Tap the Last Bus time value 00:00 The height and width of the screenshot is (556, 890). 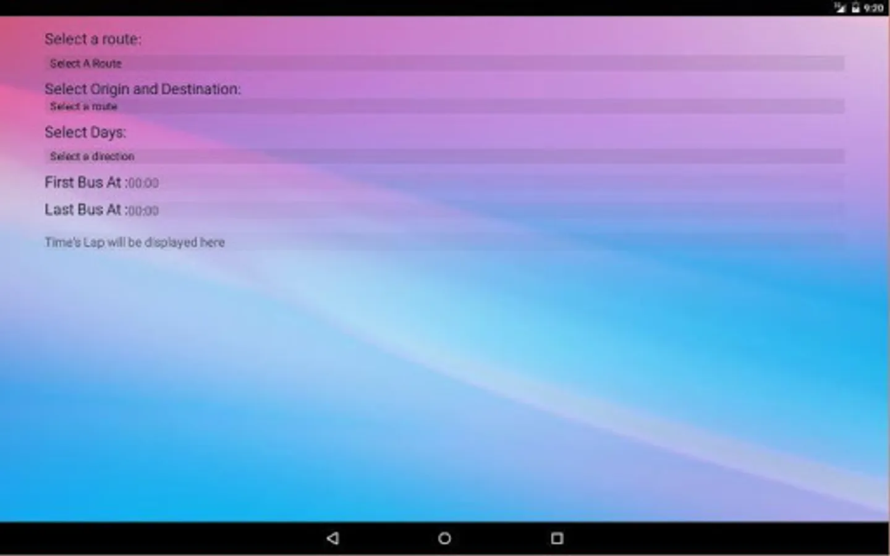(143, 210)
